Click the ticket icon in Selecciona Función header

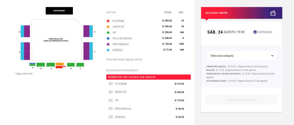pos(273,13)
